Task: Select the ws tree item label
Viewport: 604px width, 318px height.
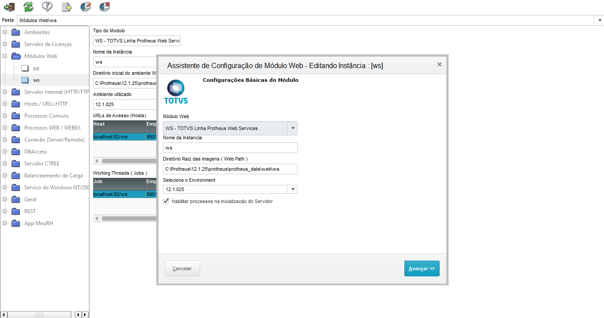Action: (36, 80)
